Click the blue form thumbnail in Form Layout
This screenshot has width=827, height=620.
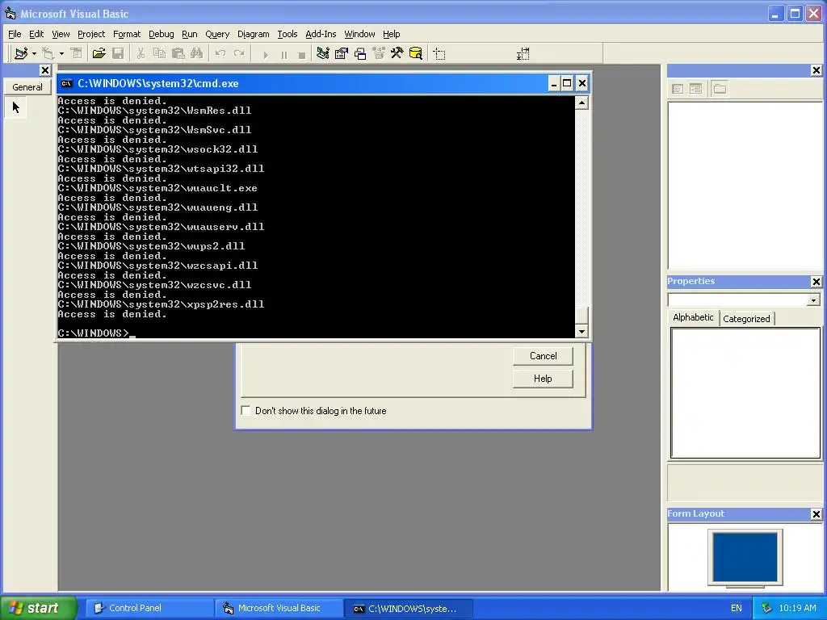tap(745, 557)
